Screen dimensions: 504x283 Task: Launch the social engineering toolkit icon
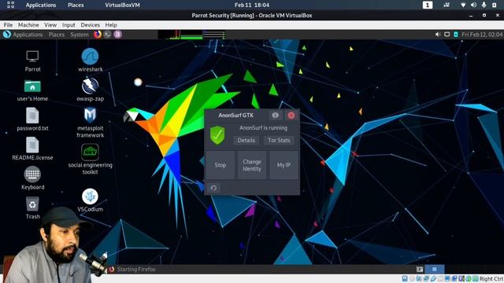point(90,152)
